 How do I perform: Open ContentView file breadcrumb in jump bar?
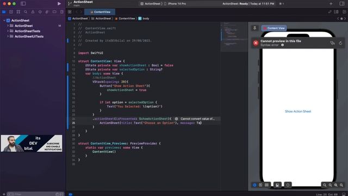tap(125, 19)
